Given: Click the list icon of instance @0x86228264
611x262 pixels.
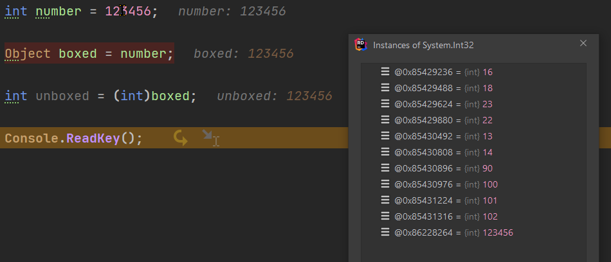Looking at the screenshot, I should tap(385, 232).
